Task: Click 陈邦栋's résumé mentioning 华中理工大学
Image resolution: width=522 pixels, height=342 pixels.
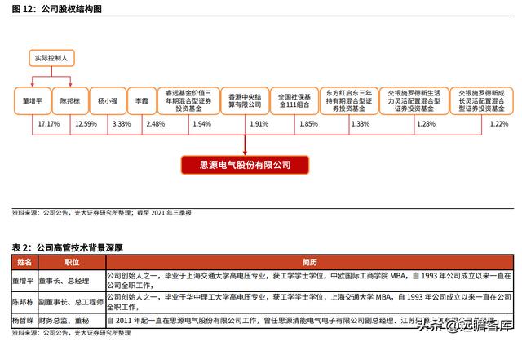Action: [x=310, y=302]
